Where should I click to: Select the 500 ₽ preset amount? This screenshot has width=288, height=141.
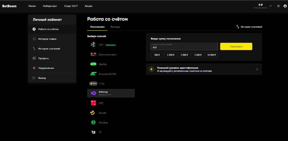coord(157,55)
